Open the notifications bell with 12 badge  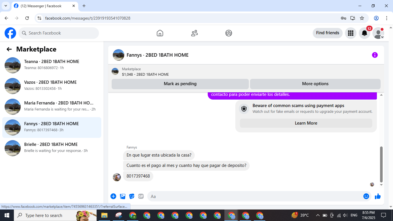click(x=365, y=33)
